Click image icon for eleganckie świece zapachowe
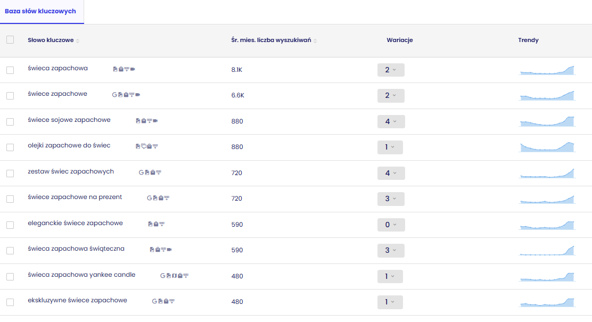 click(x=150, y=224)
